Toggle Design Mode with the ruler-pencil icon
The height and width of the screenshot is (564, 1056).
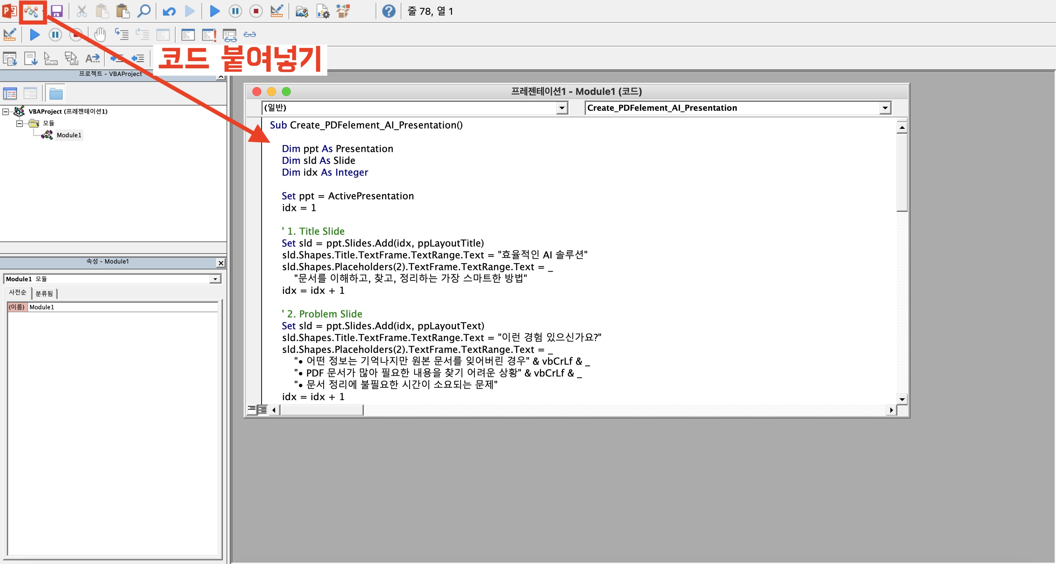click(x=277, y=11)
